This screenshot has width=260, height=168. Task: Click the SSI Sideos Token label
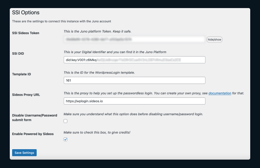26,33
